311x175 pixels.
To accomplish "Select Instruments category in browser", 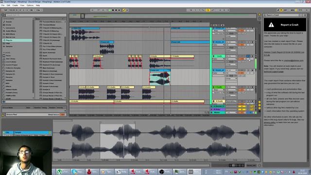I will click(10, 28).
